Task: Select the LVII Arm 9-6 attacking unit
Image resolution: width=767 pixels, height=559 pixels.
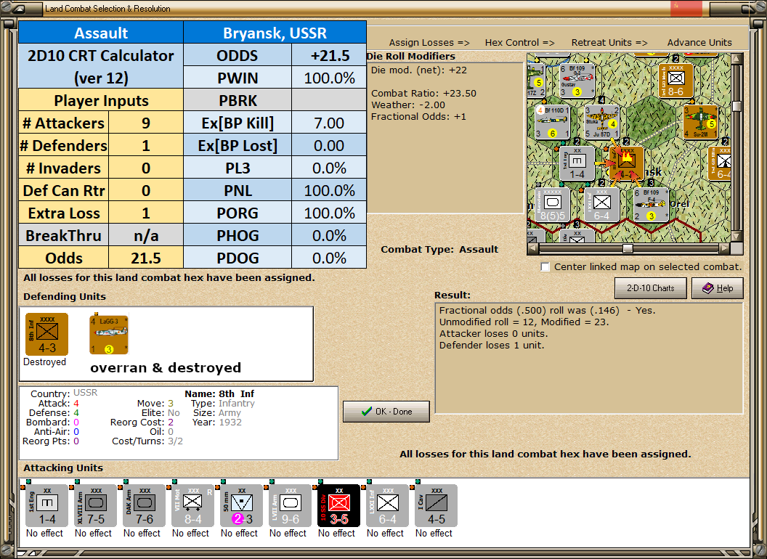Action: coord(290,506)
